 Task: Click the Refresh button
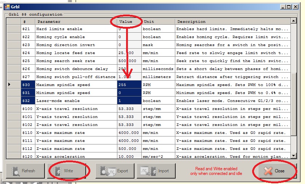click(x=25, y=171)
